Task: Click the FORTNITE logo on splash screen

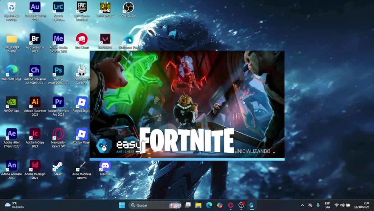Action: click(x=187, y=140)
